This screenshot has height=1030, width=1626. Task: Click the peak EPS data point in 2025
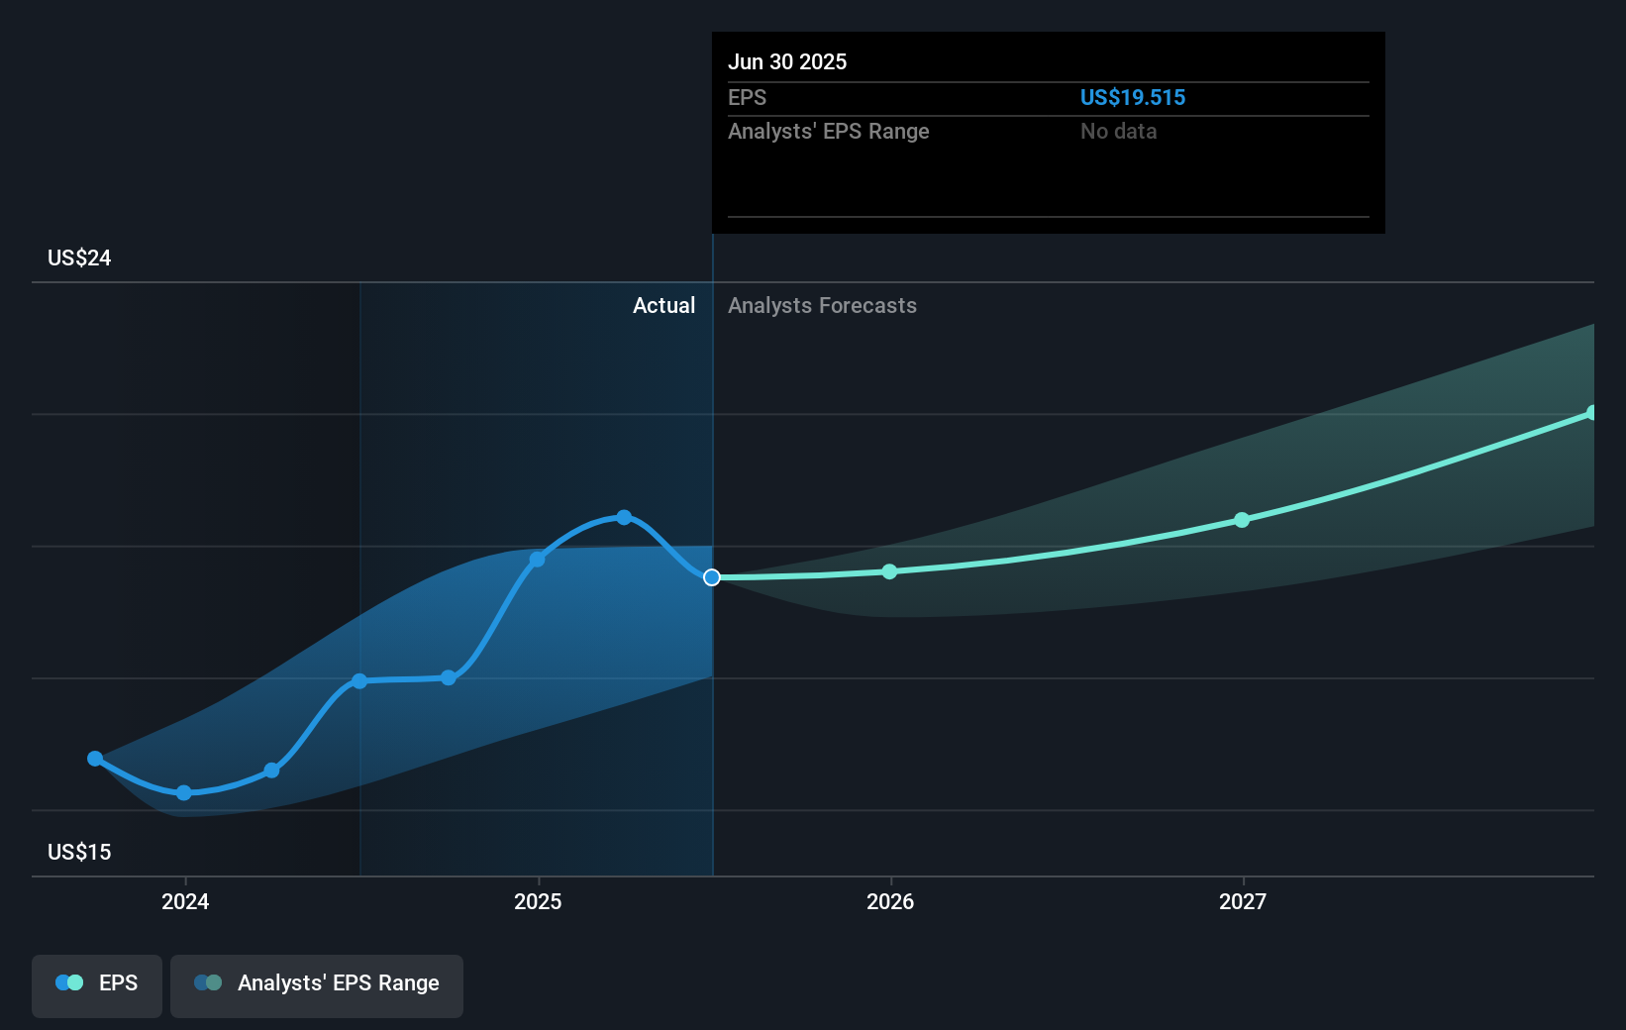624,516
